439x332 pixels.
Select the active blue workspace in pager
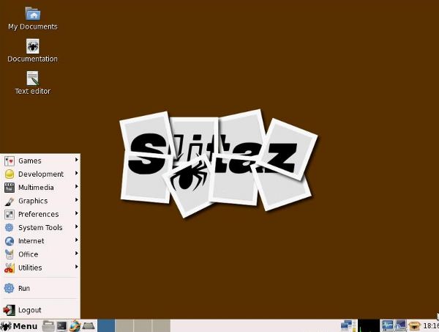tap(106, 326)
